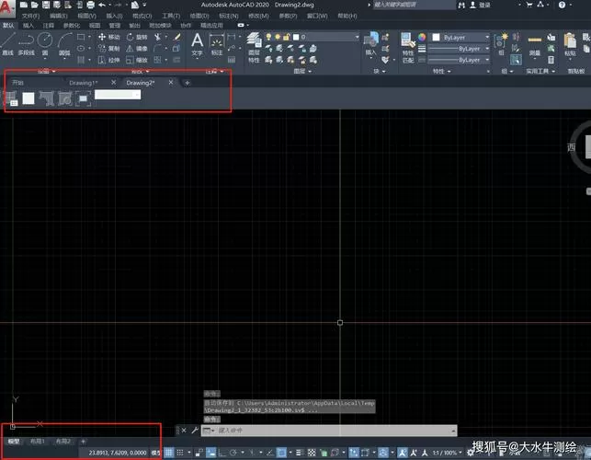This screenshot has height=460, width=591.
Task: Open the Text annotation tool
Action: tap(197, 44)
